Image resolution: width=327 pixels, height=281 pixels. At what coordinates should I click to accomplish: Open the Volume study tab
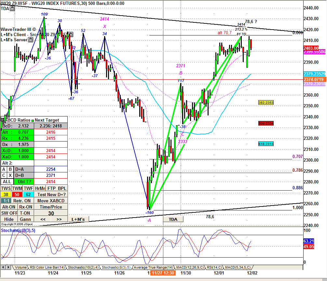[x=21, y=267]
